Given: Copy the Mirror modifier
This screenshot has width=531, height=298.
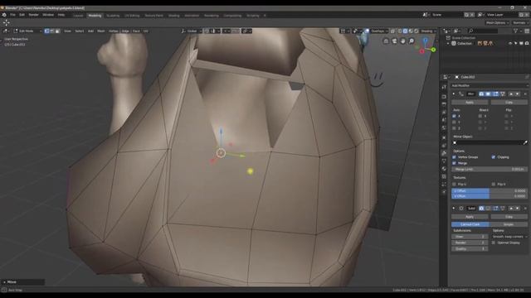Looking at the screenshot, I should pyautogui.click(x=509, y=102).
